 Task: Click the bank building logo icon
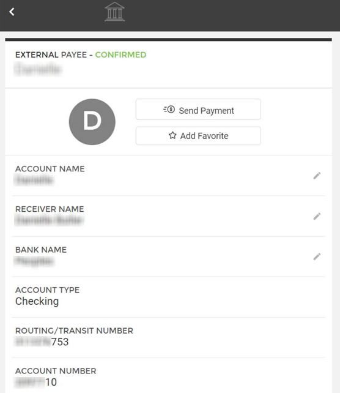pyautogui.click(x=115, y=12)
